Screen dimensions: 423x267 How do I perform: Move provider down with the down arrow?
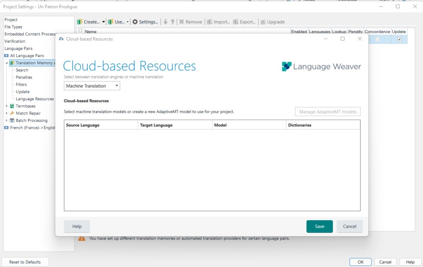(x=165, y=22)
